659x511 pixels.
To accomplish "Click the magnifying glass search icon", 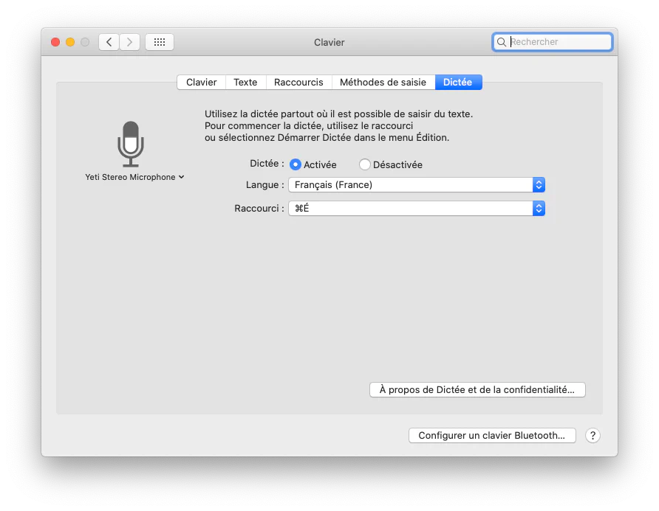I will pyautogui.click(x=502, y=42).
